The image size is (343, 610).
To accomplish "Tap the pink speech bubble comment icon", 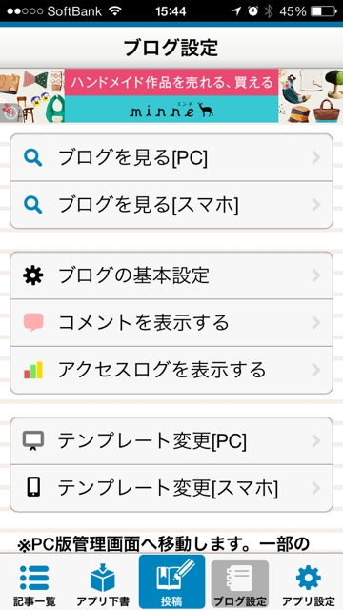I will (33, 322).
